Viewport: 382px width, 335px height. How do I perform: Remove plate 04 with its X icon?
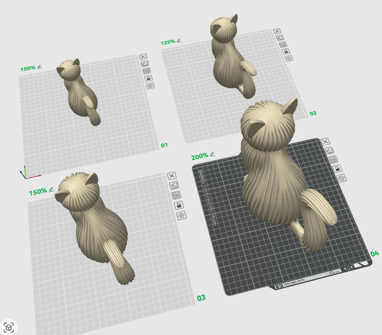point(326,142)
